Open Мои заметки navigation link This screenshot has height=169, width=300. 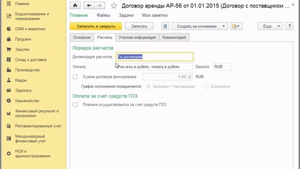tap(155, 15)
